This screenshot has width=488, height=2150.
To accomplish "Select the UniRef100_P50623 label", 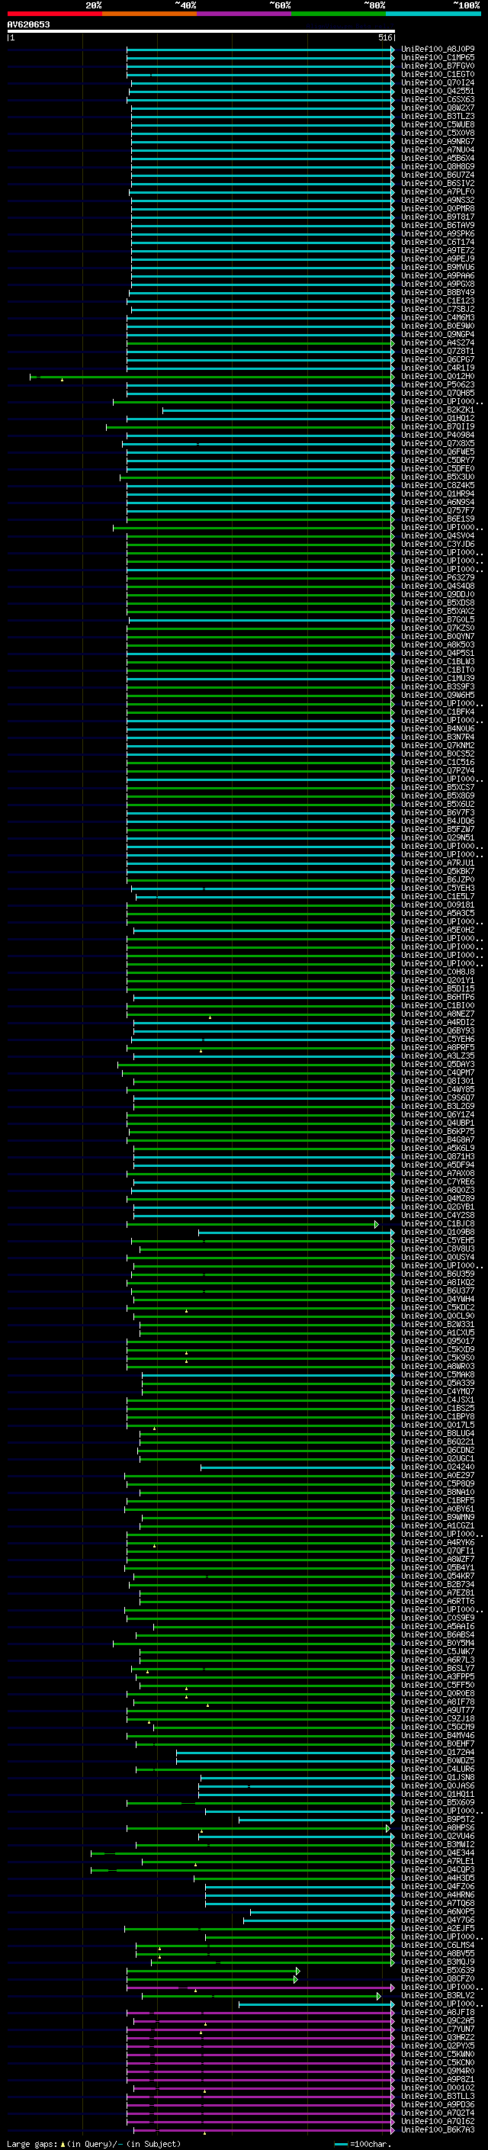I will (x=438, y=384).
